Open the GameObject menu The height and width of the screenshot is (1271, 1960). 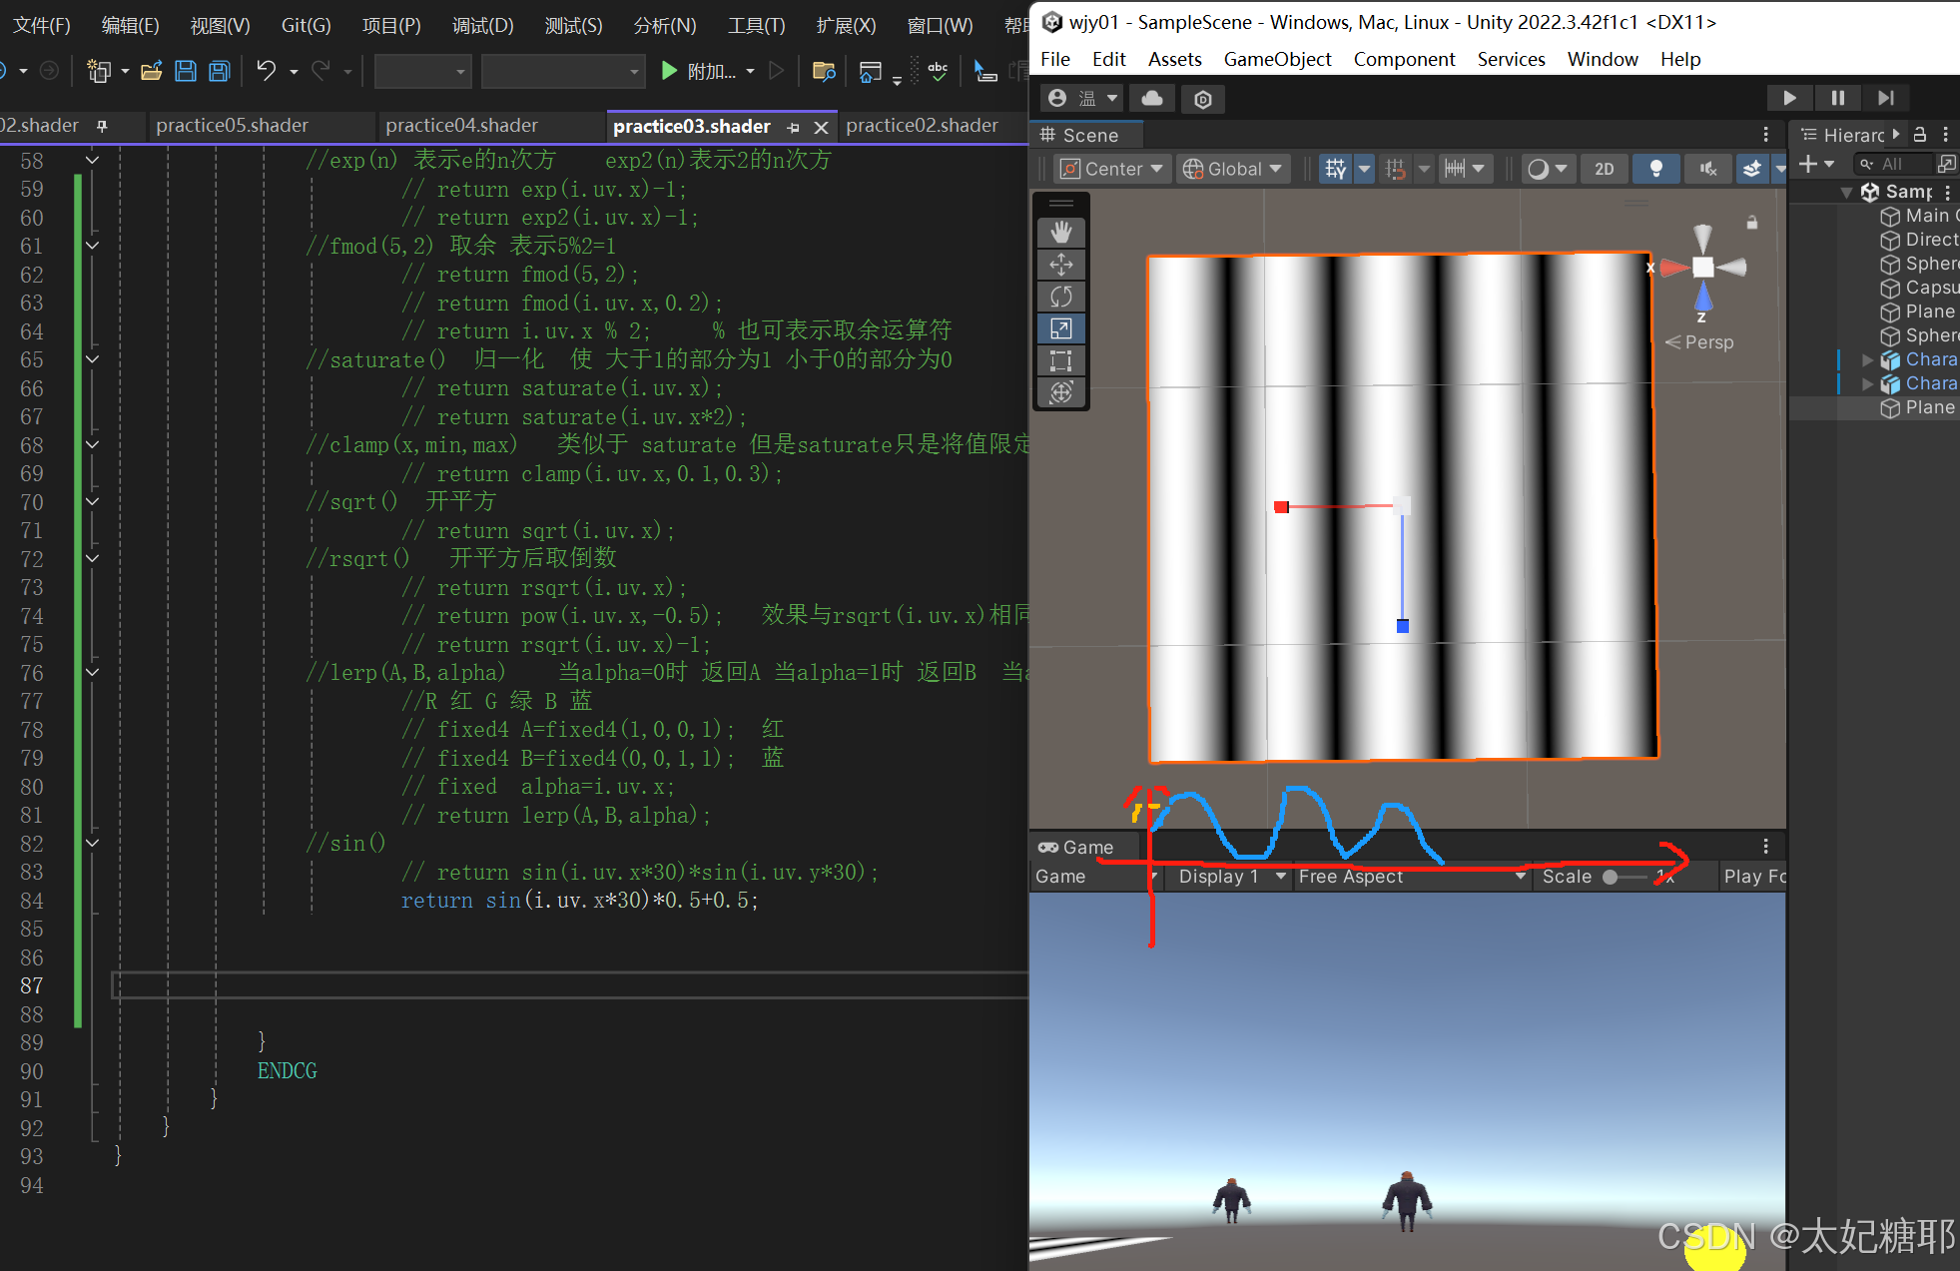tap(1276, 59)
